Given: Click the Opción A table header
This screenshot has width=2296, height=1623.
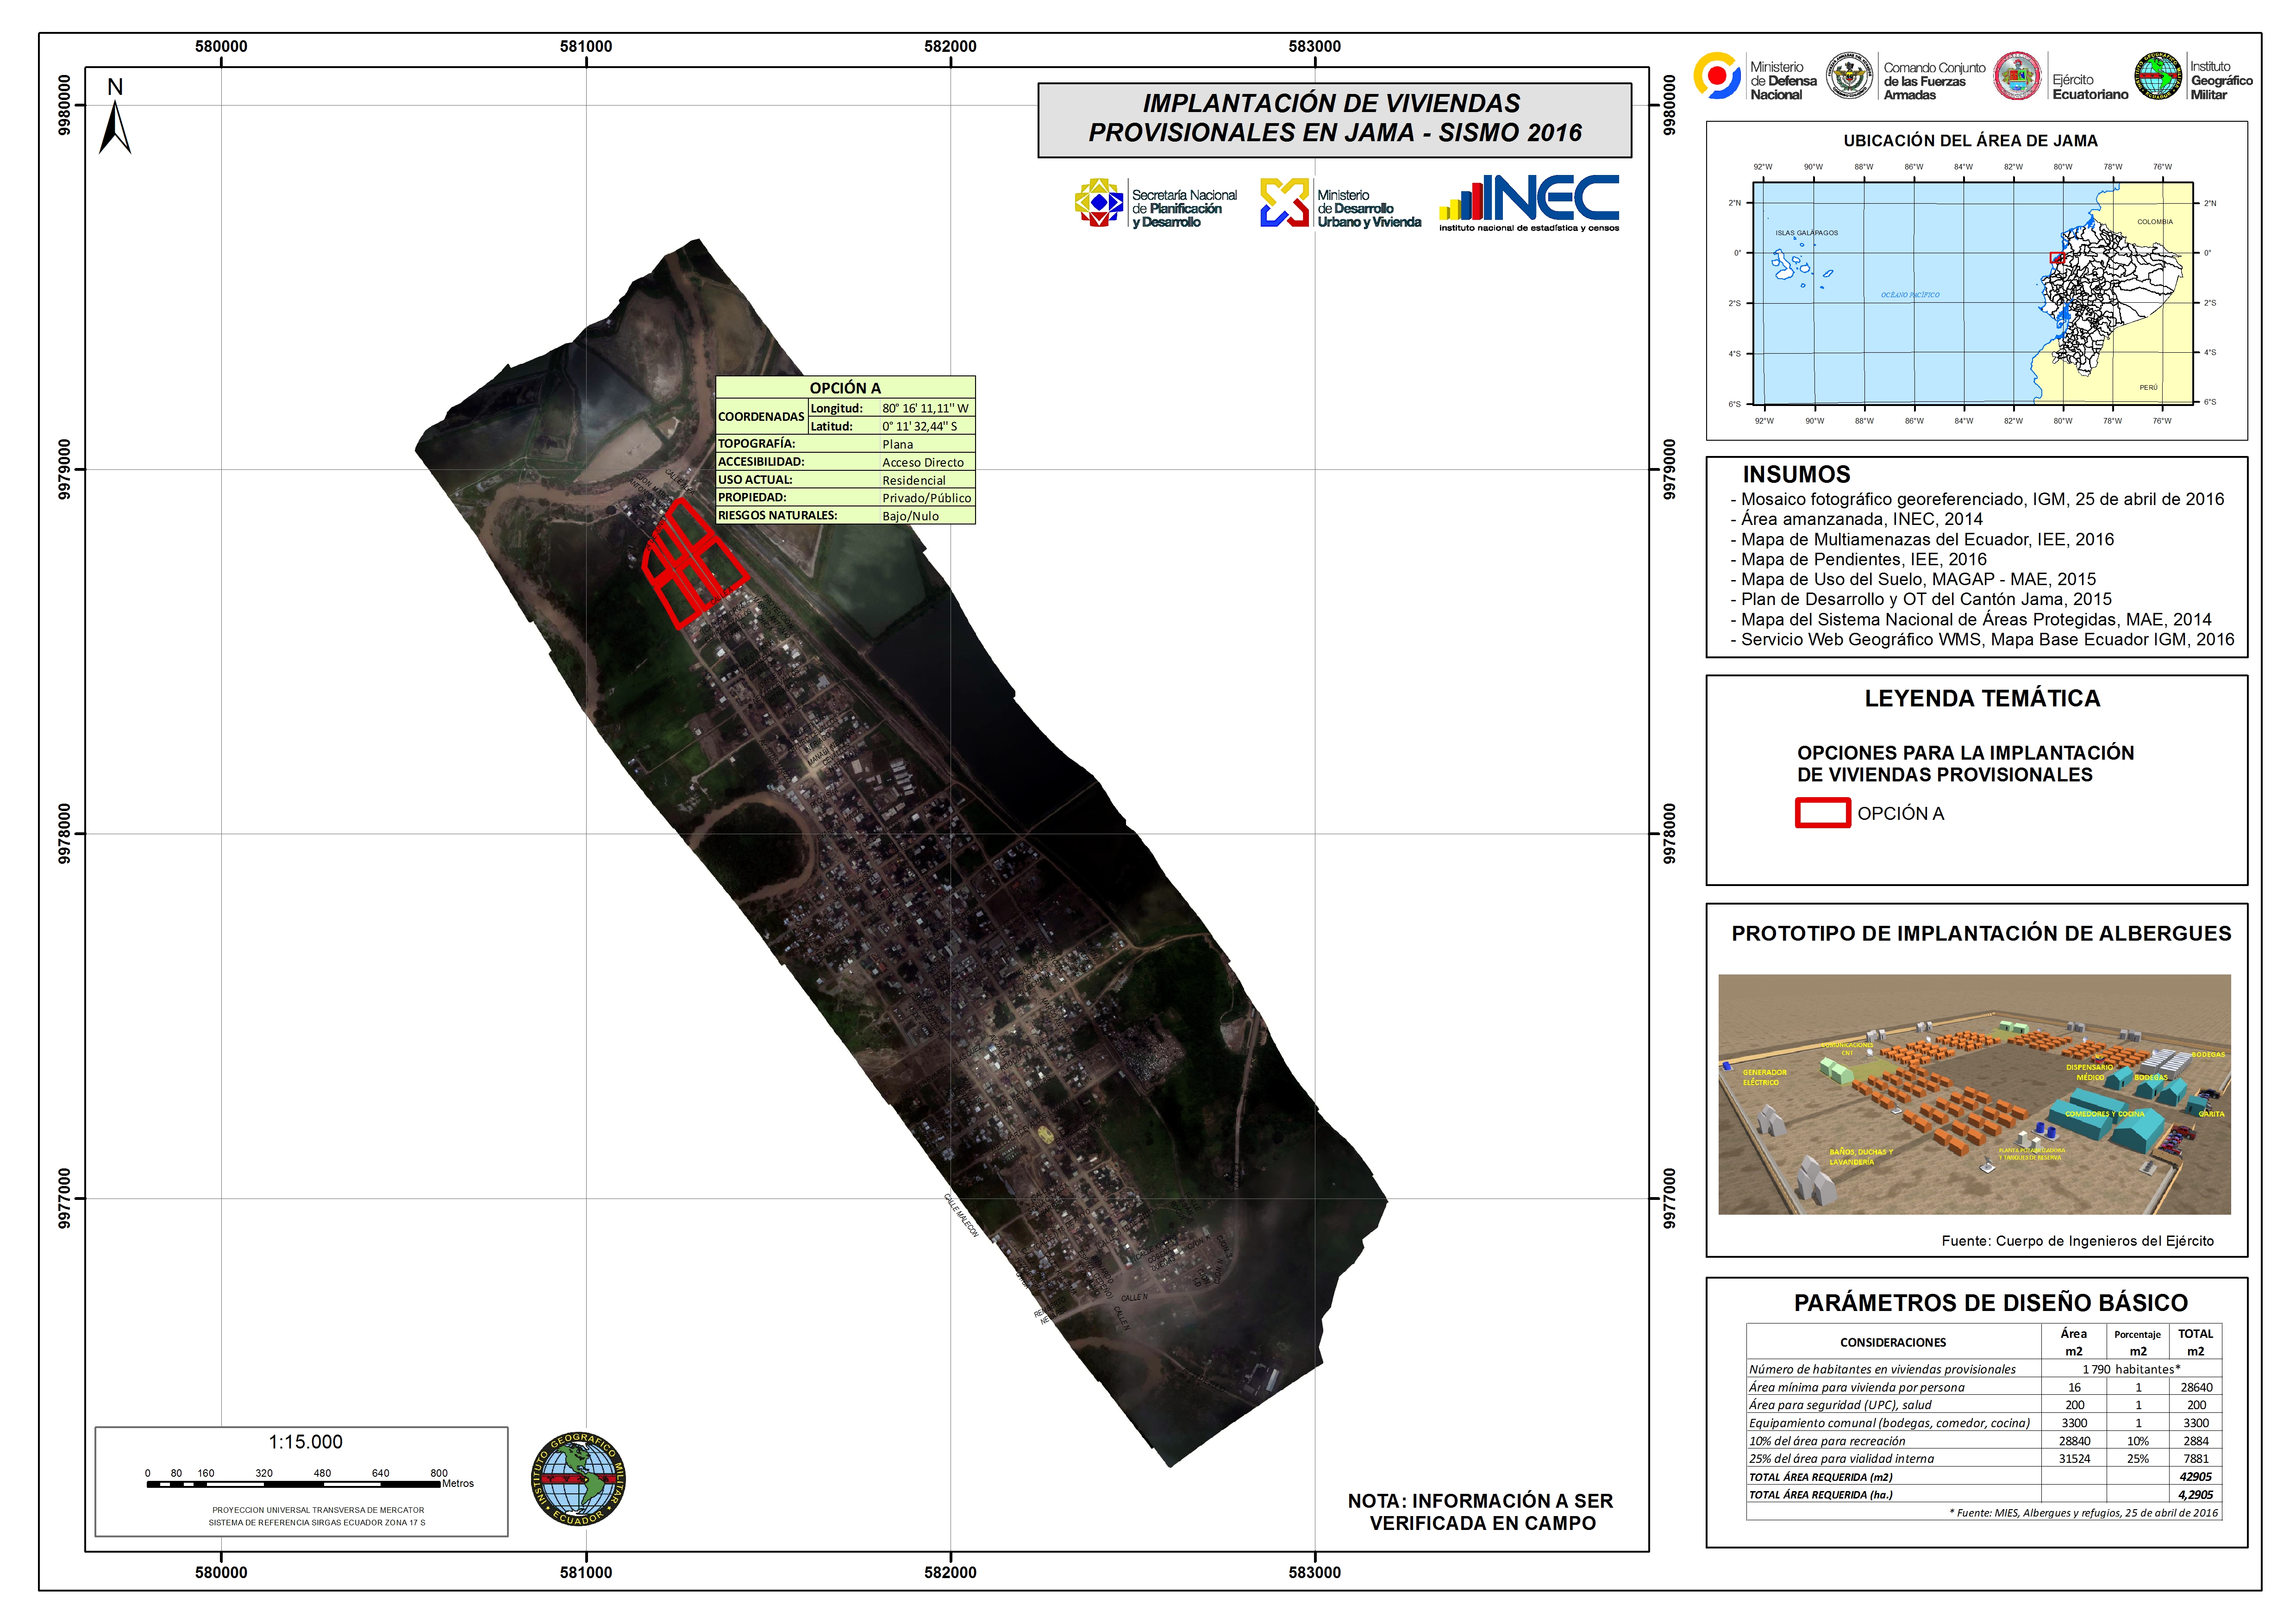Looking at the screenshot, I should (x=845, y=388).
